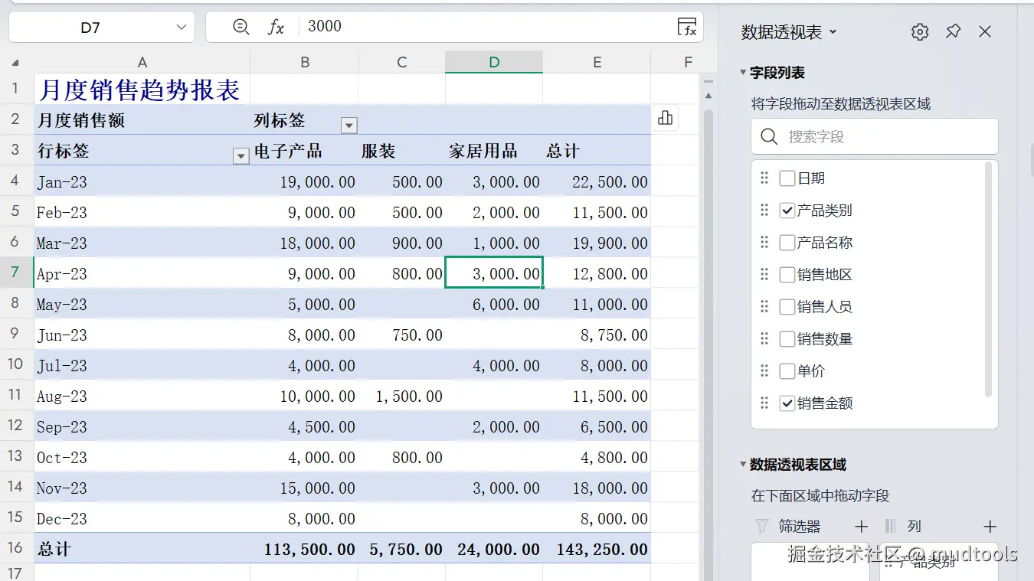Click the grand total 143,250.00 cell
The height and width of the screenshot is (581, 1034).
(597, 549)
